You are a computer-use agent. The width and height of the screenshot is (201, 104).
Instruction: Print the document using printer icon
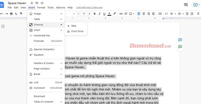click(11, 14)
